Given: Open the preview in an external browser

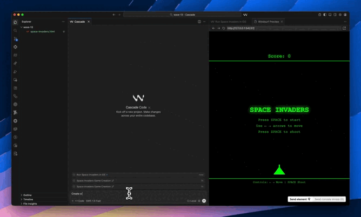Looking at the screenshot, I should pyautogui.click(x=344, y=28).
